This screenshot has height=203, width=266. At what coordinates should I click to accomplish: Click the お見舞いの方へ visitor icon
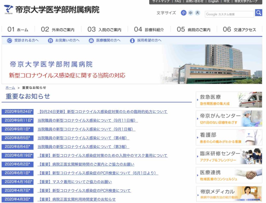pos(50,40)
